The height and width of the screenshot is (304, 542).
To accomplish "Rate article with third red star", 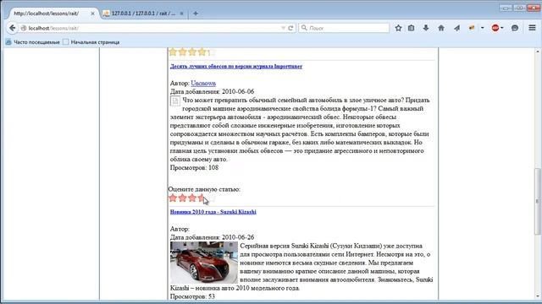I will (x=192, y=198).
